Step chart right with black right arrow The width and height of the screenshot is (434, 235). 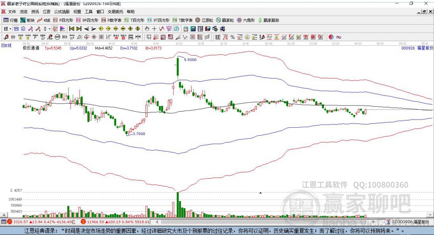point(94,29)
